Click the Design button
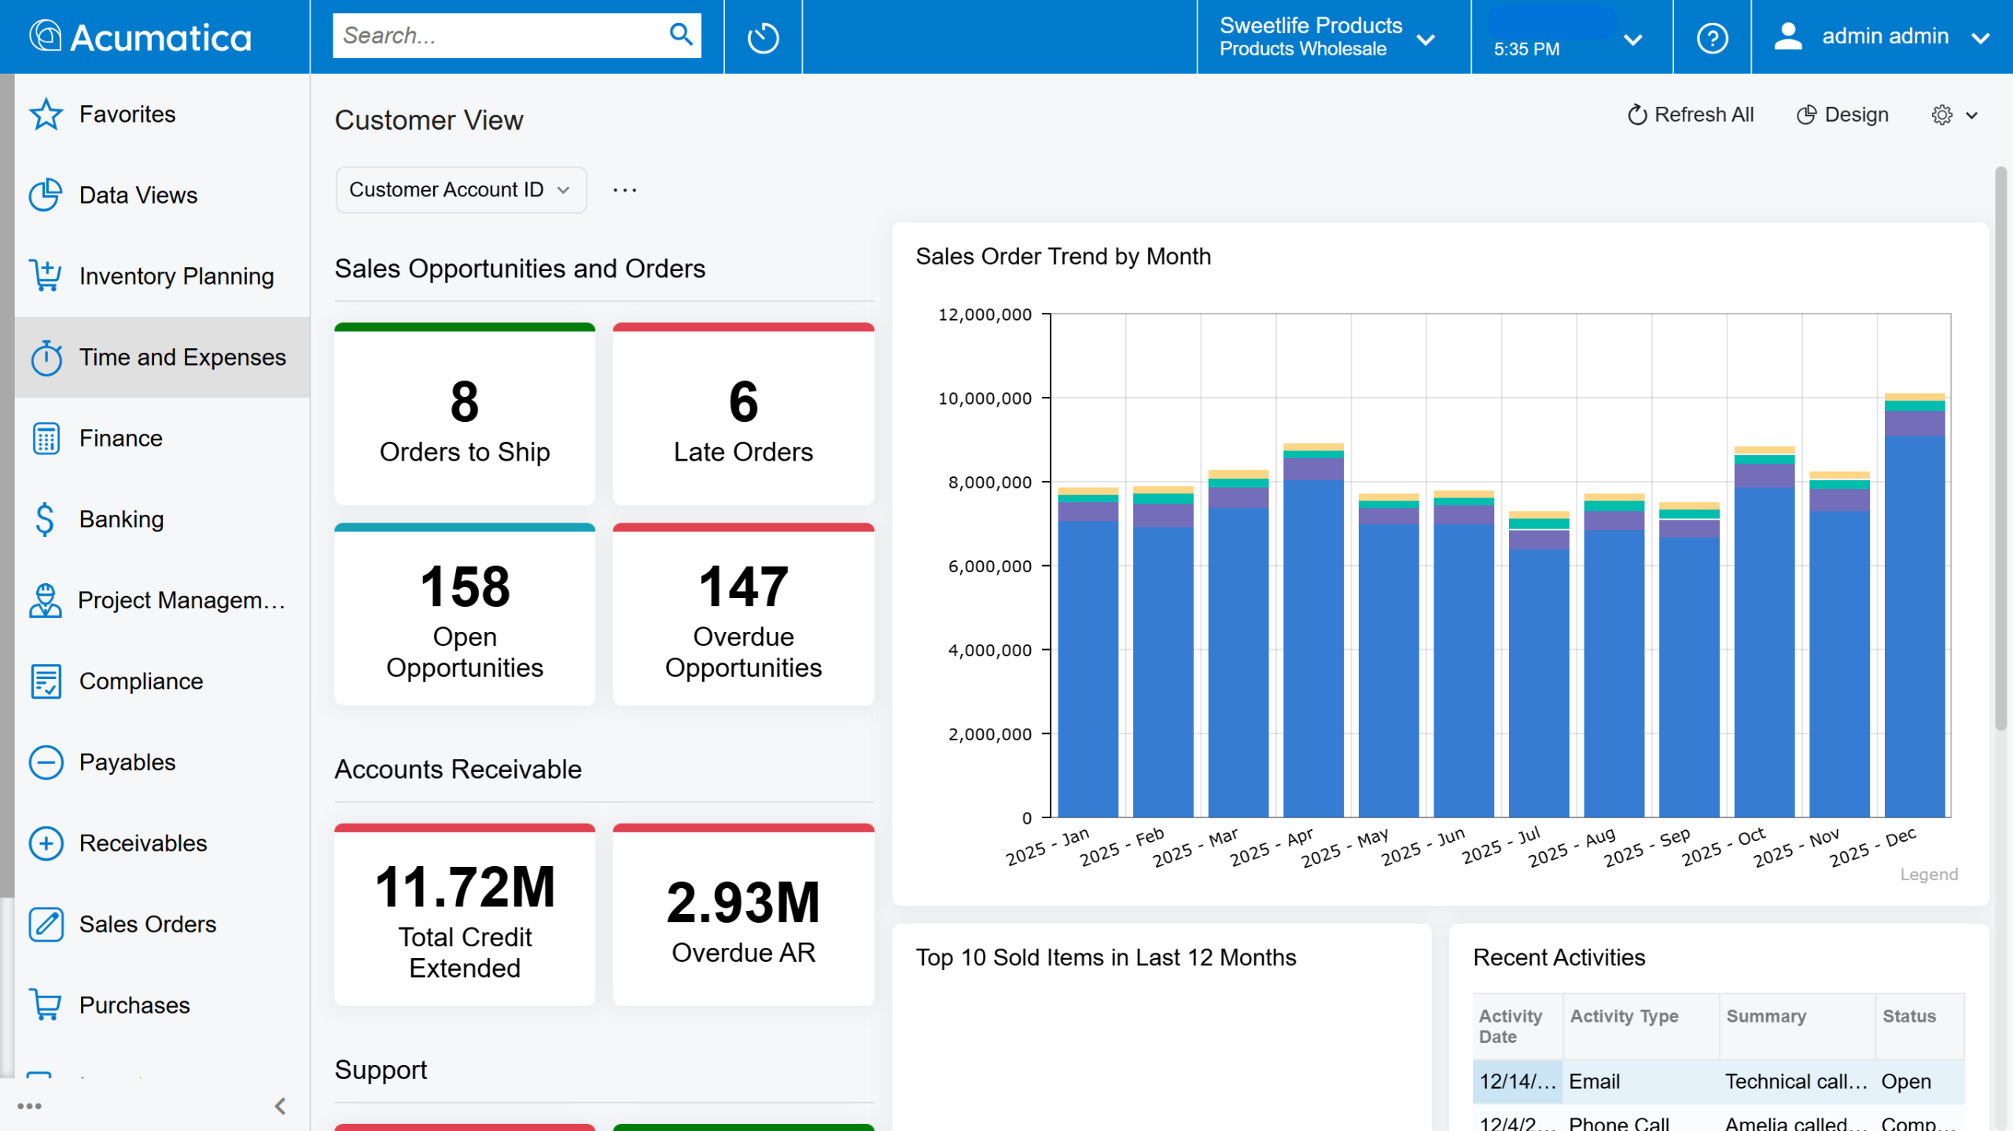 1842,115
